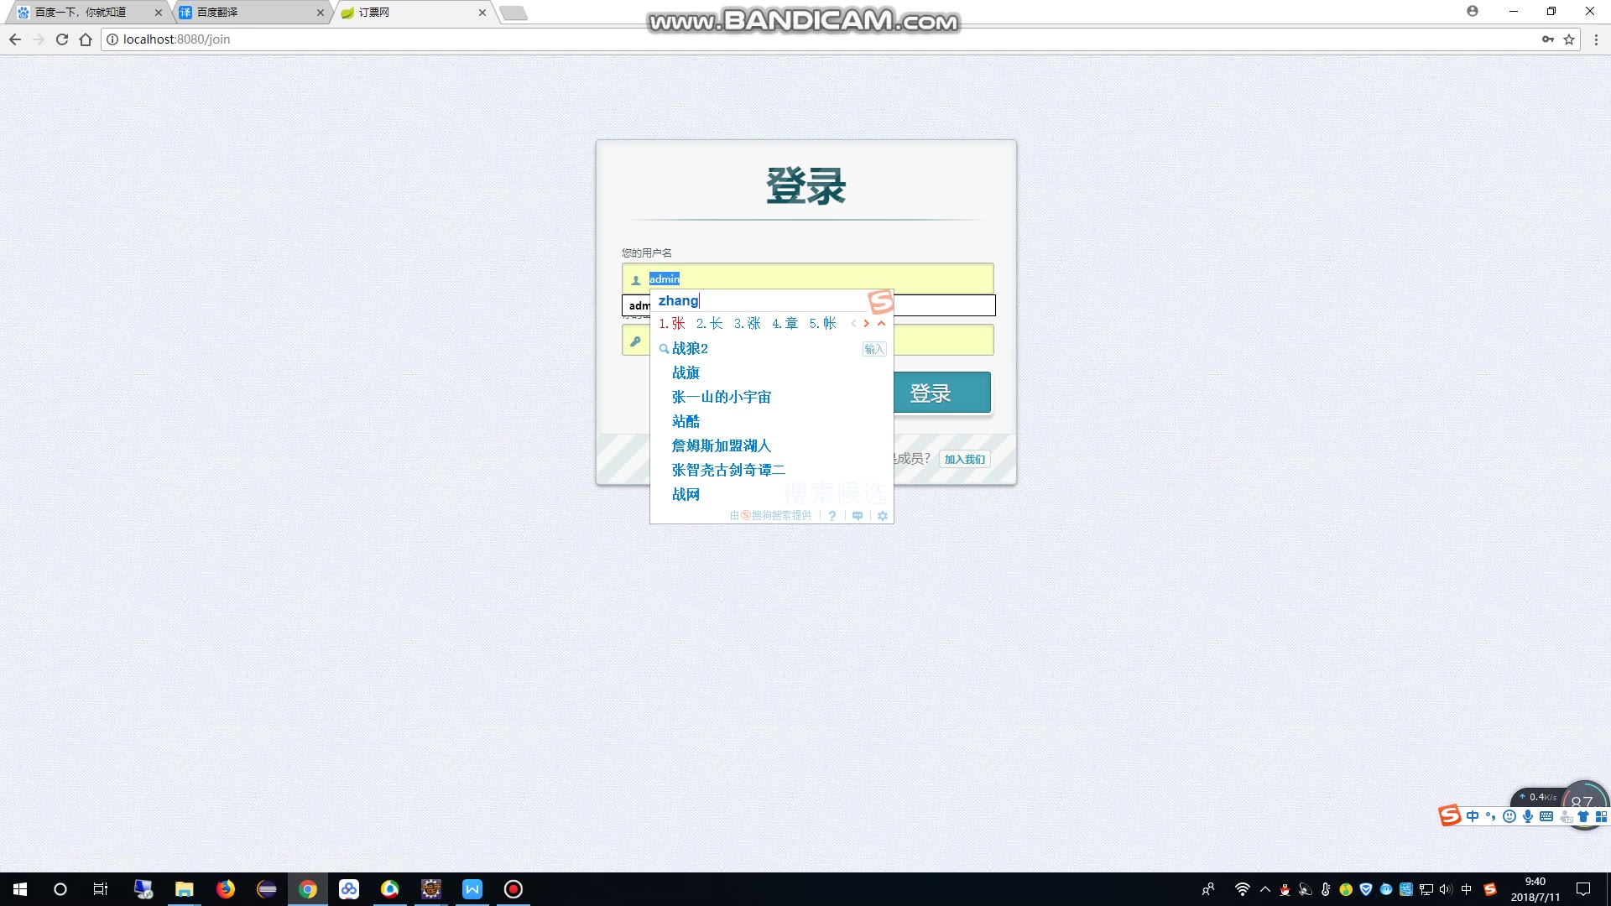Open Sogou skin shirt icon
This screenshot has width=1611, height=906.
click(x=1583, y=816)
